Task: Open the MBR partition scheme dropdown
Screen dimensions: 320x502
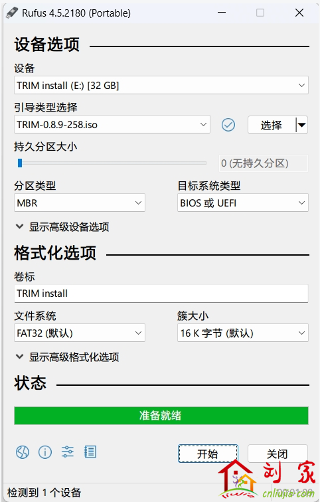Action: (80, 203)
